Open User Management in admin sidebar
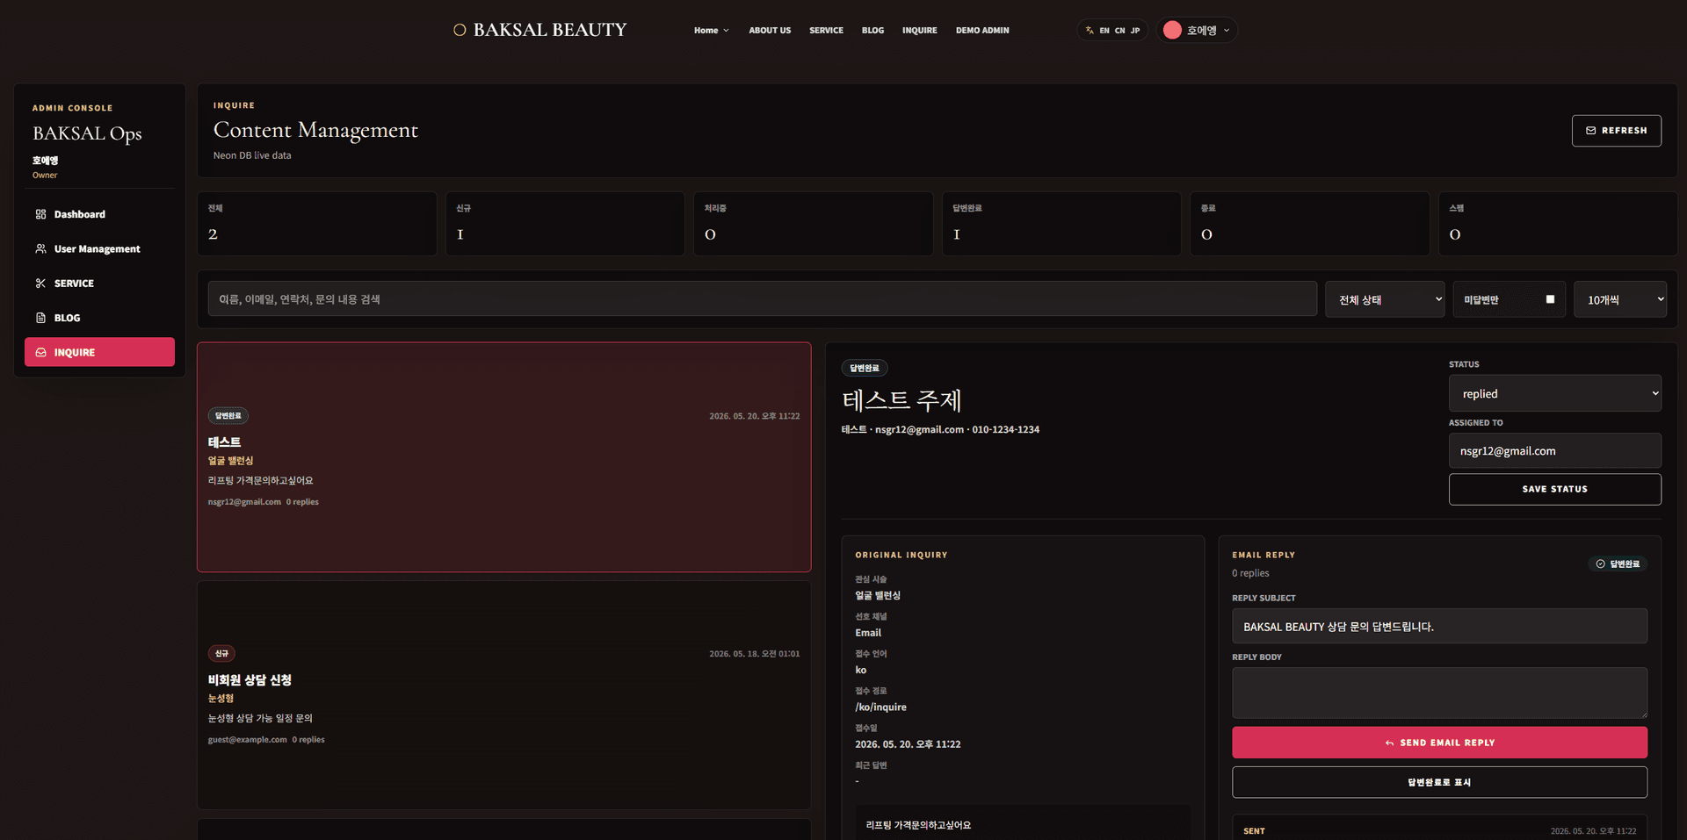 coord(99,248)
